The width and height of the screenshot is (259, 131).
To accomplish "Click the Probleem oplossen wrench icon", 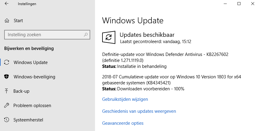I will (x=7, y=106).
